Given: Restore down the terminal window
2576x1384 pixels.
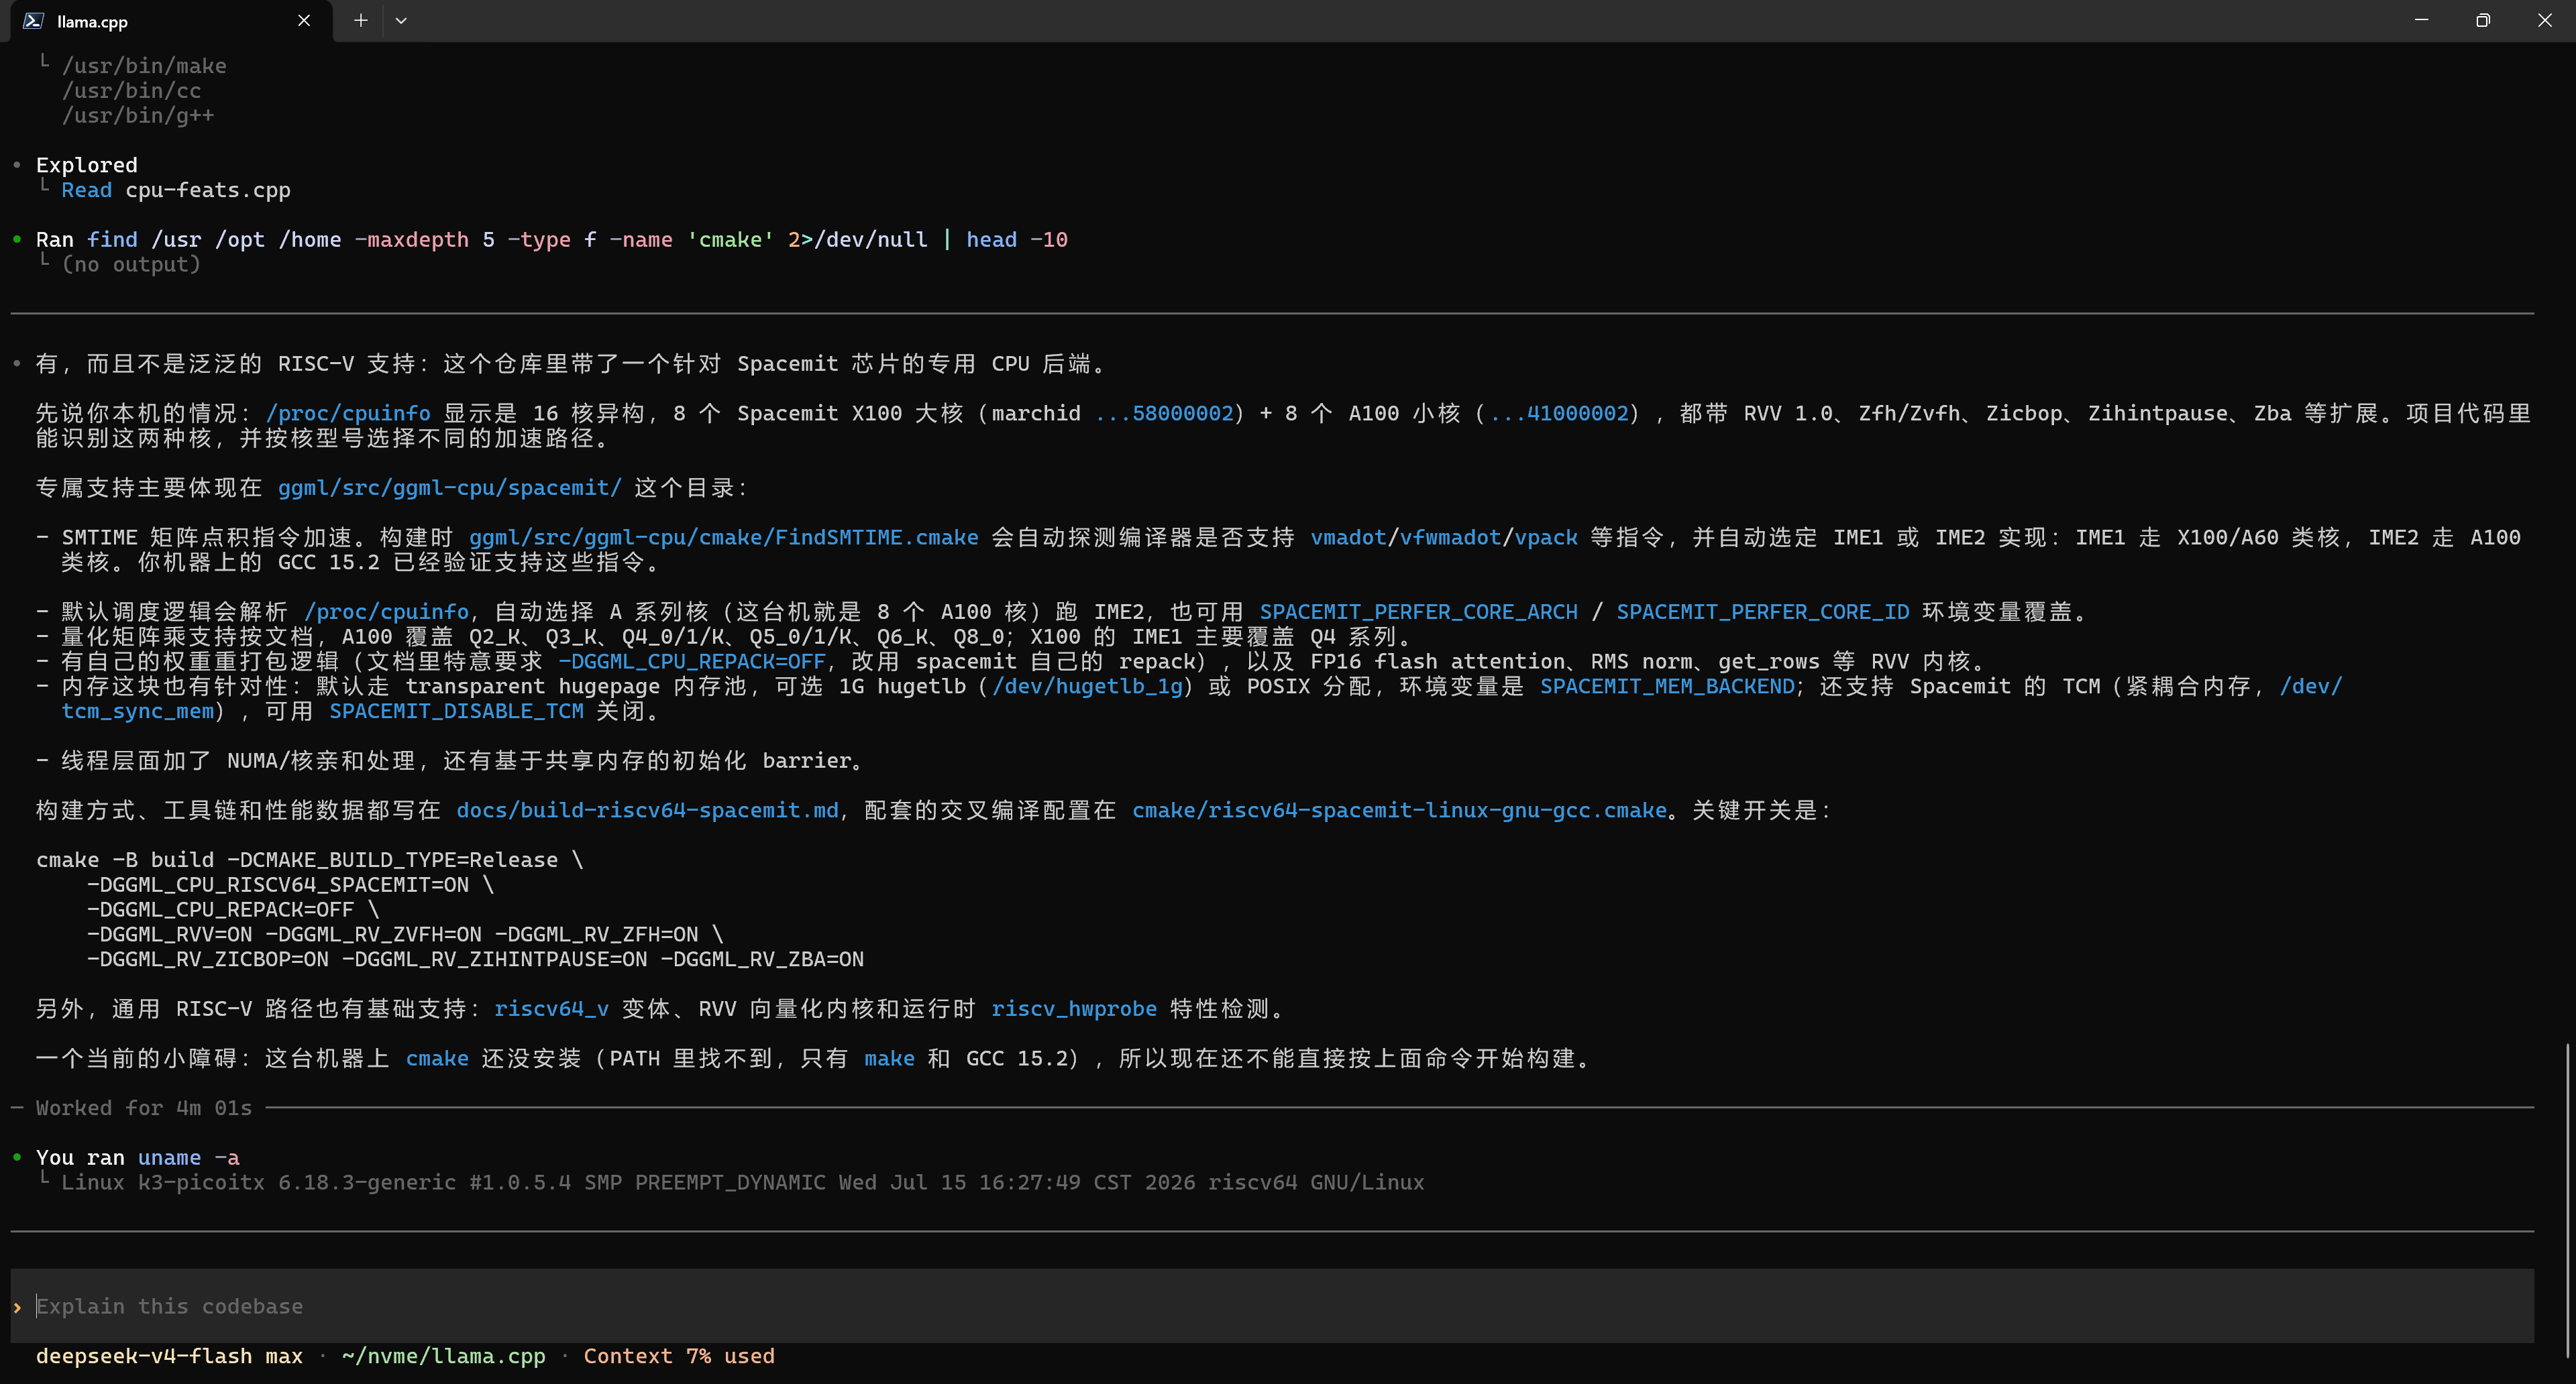Looking at the screenshot, I should pos(2483,20).
